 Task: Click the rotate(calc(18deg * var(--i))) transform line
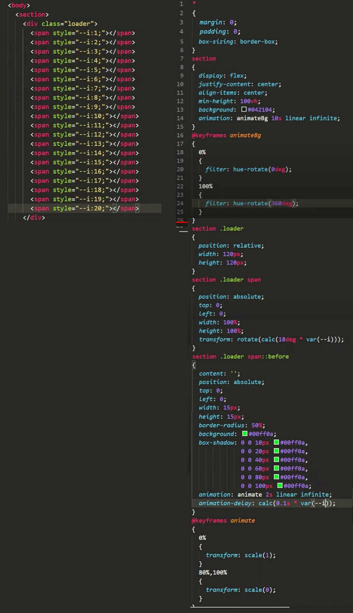tap(271, 339)
